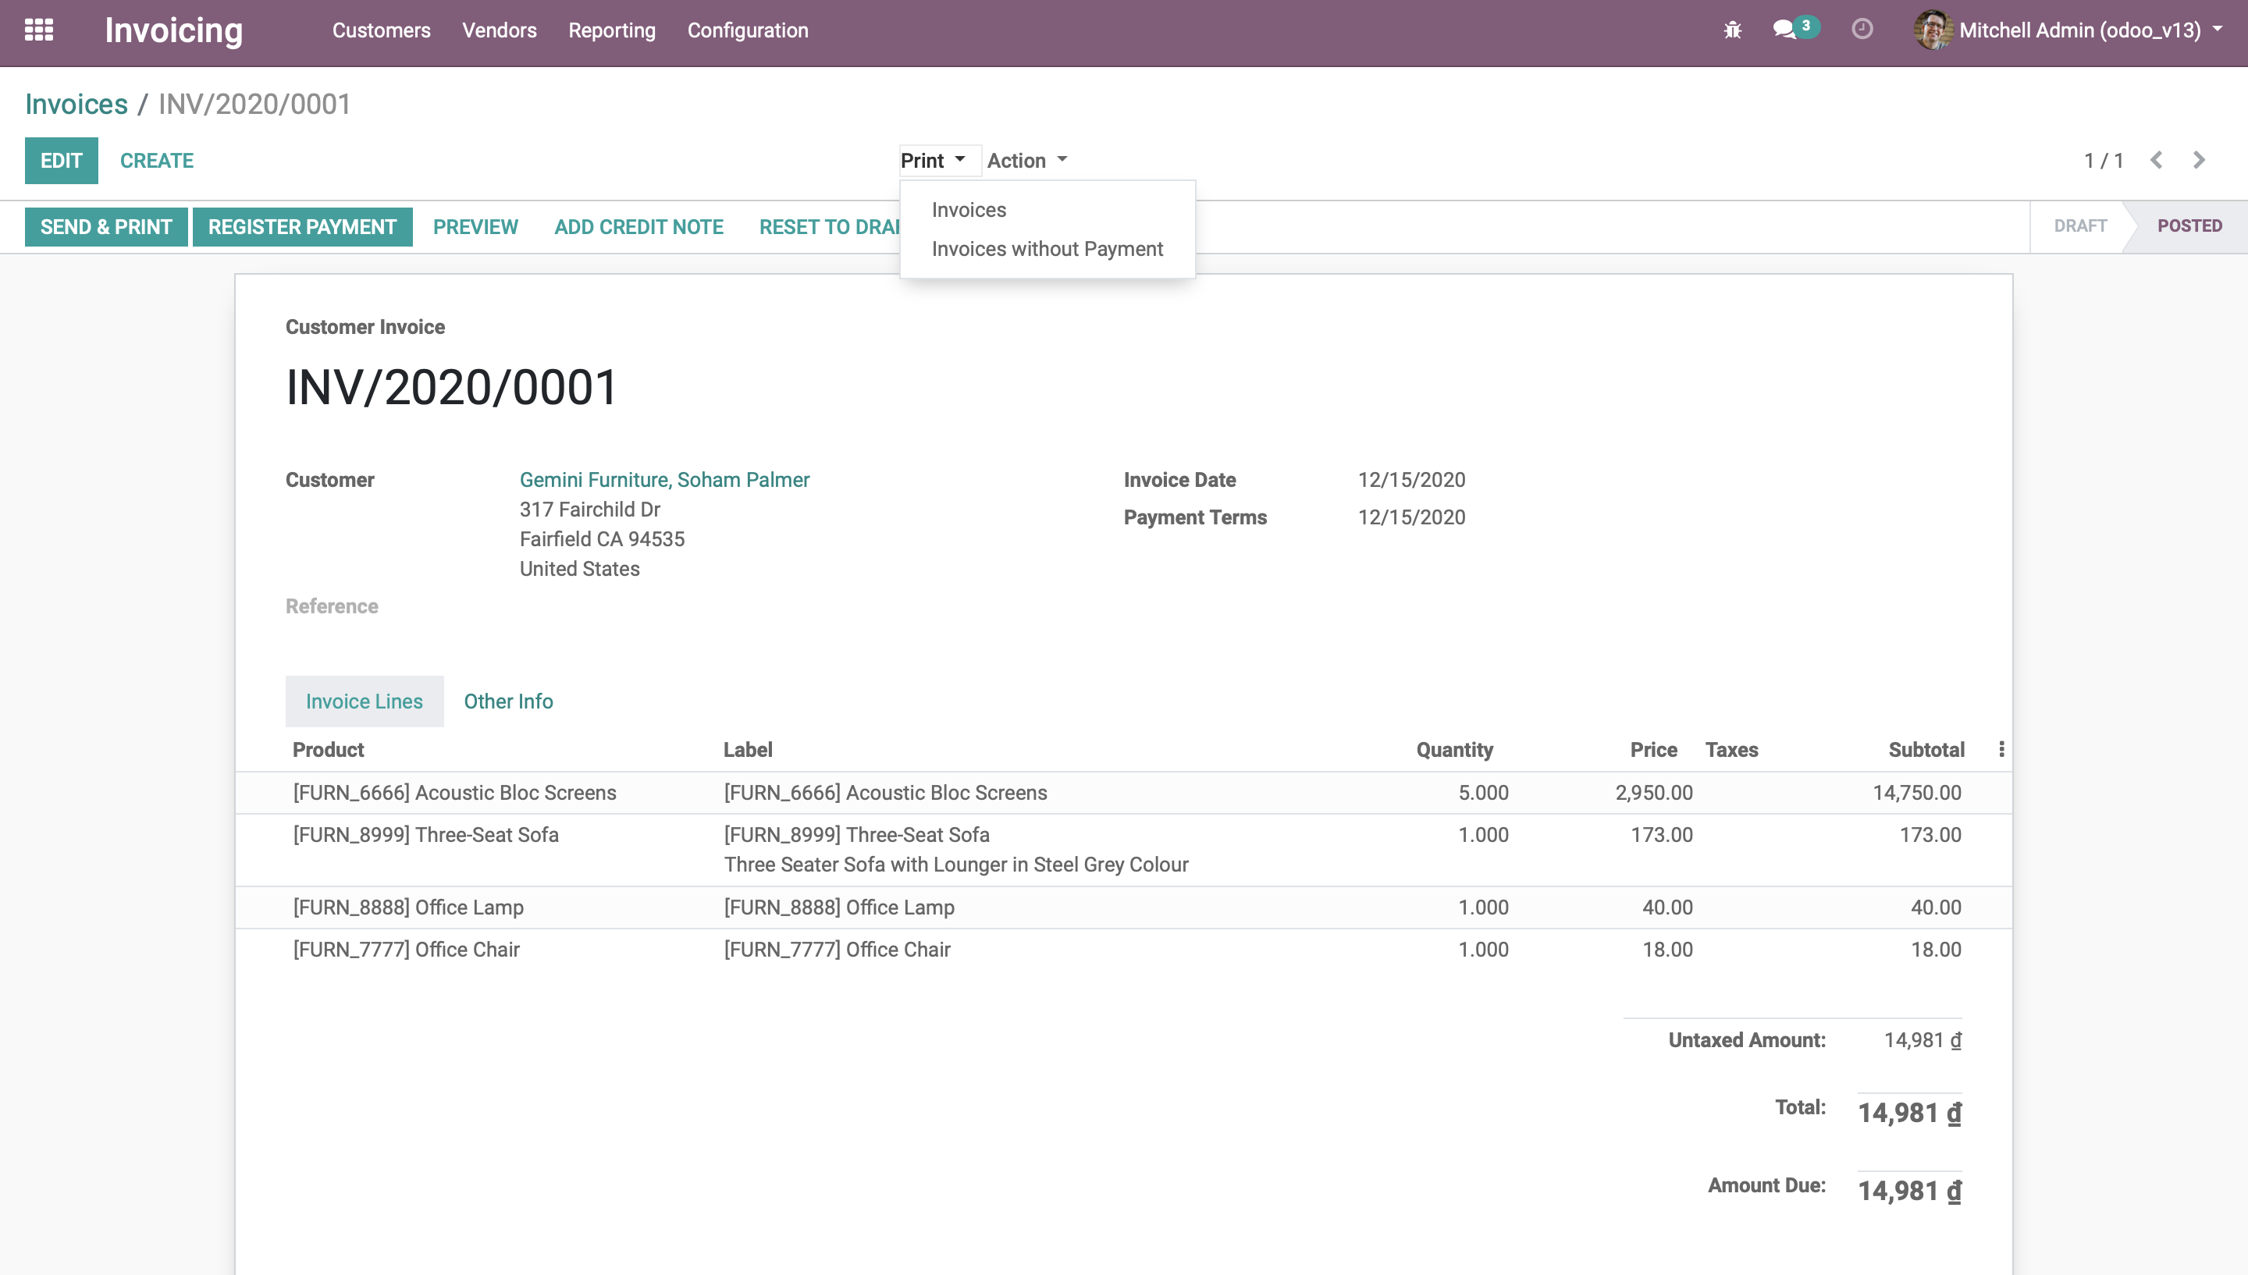
Task: Go back to Invoices breadcrumb
Action: coord(76,105)
